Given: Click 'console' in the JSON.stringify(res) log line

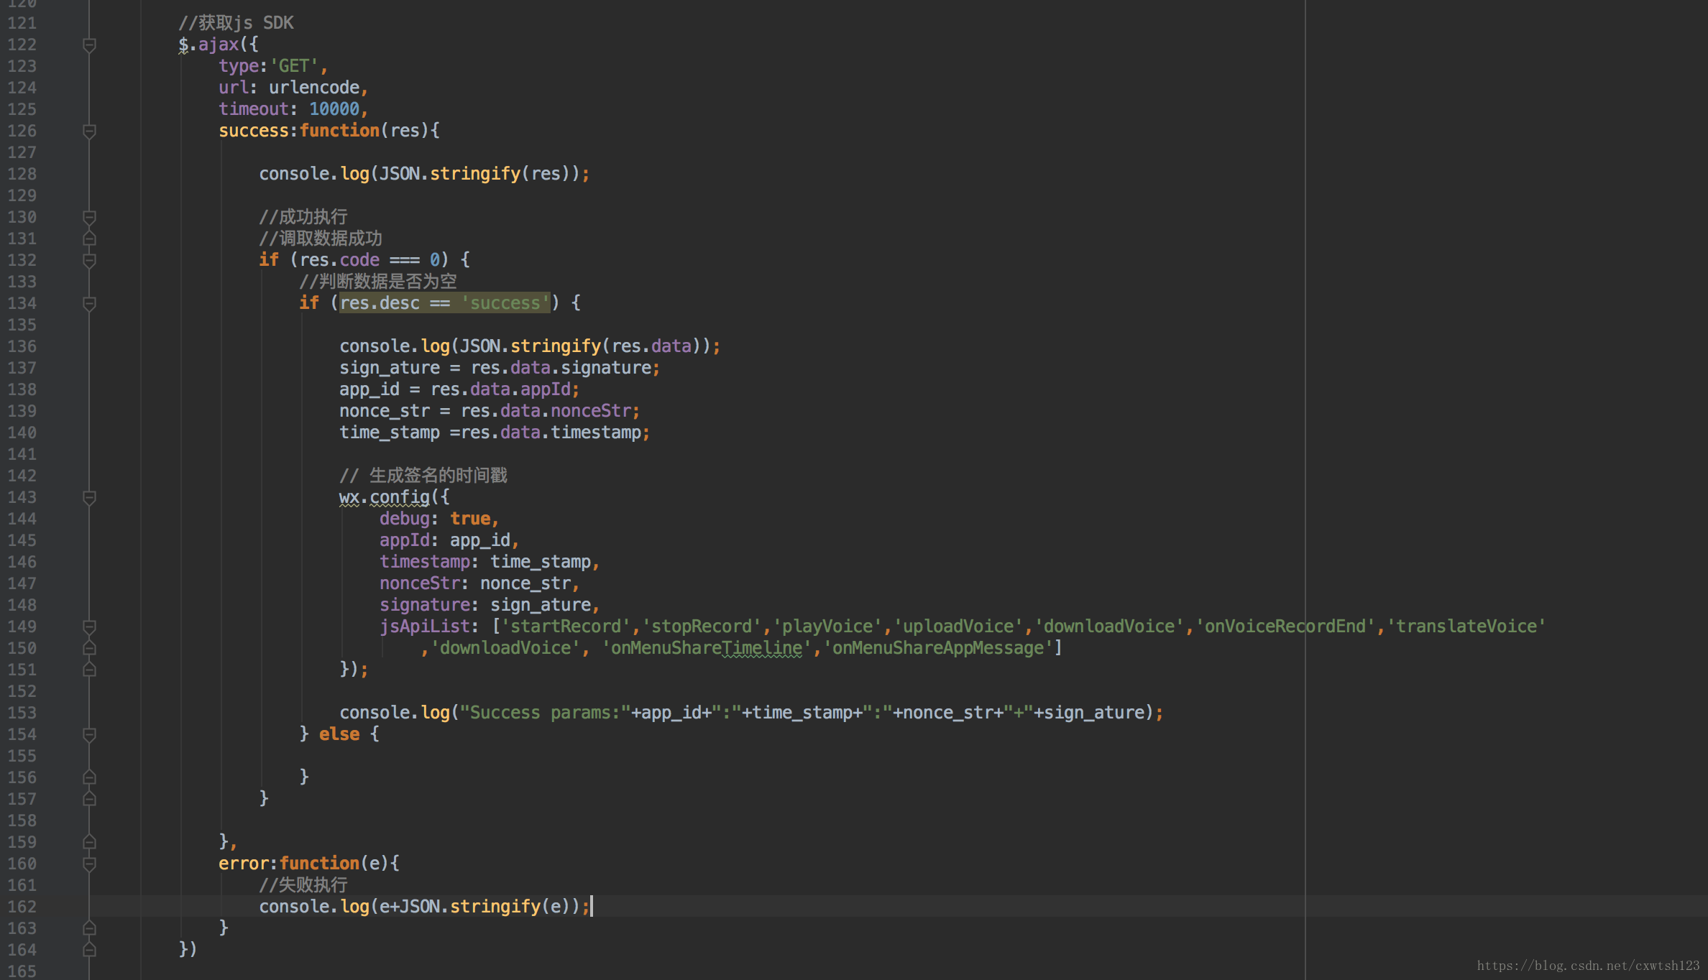Looking at the screenshot, I should pyautogui.click(x=294, y=174).
